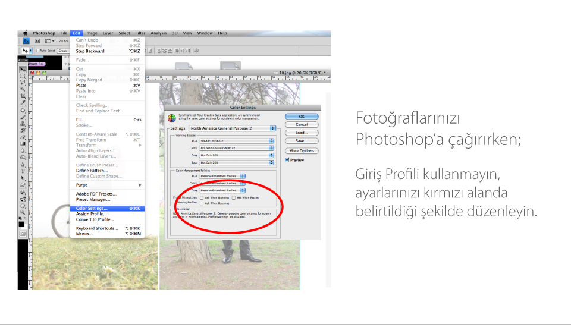Screen dimensions: 571x327
Task: Enable Missing Profiles Ask When Opening
Action: (x=202, y=203)
